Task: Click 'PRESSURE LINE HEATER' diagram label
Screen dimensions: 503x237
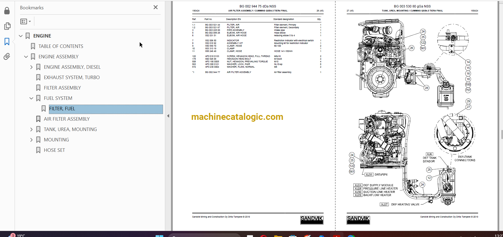Action: [380, 189]
